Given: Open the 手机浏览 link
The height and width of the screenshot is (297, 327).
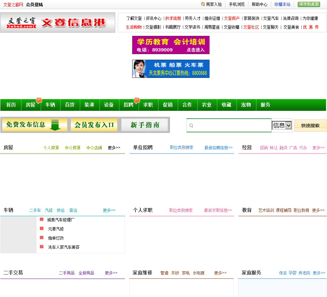Looking at the screenshot, I should click(237, 4).
